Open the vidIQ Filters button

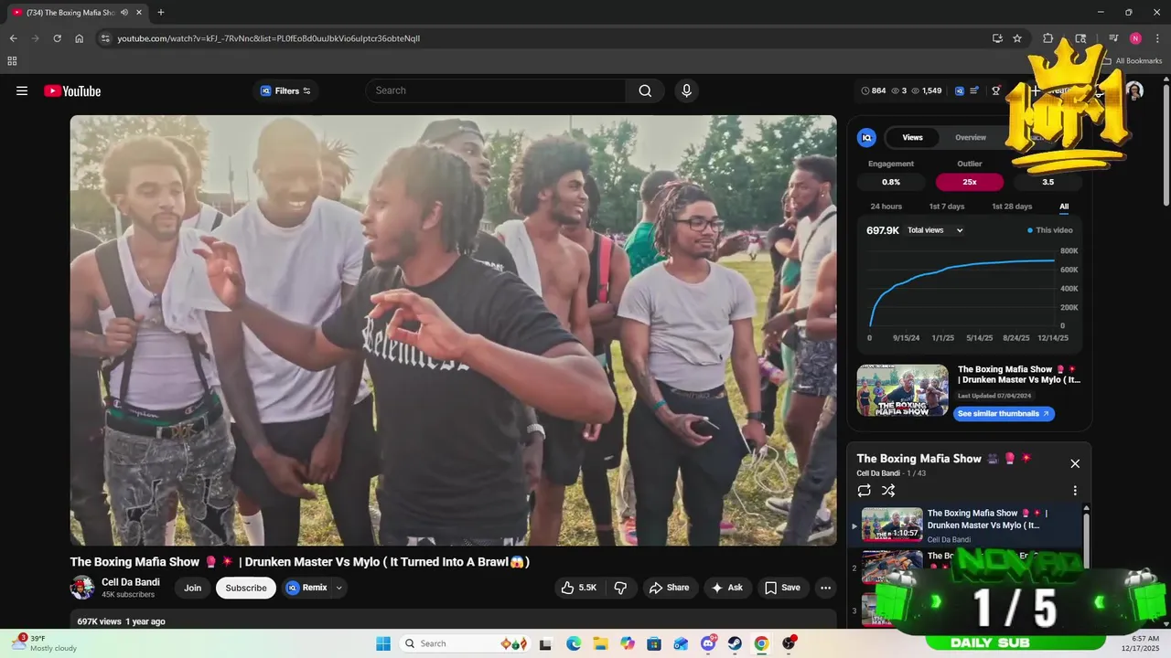285,90
